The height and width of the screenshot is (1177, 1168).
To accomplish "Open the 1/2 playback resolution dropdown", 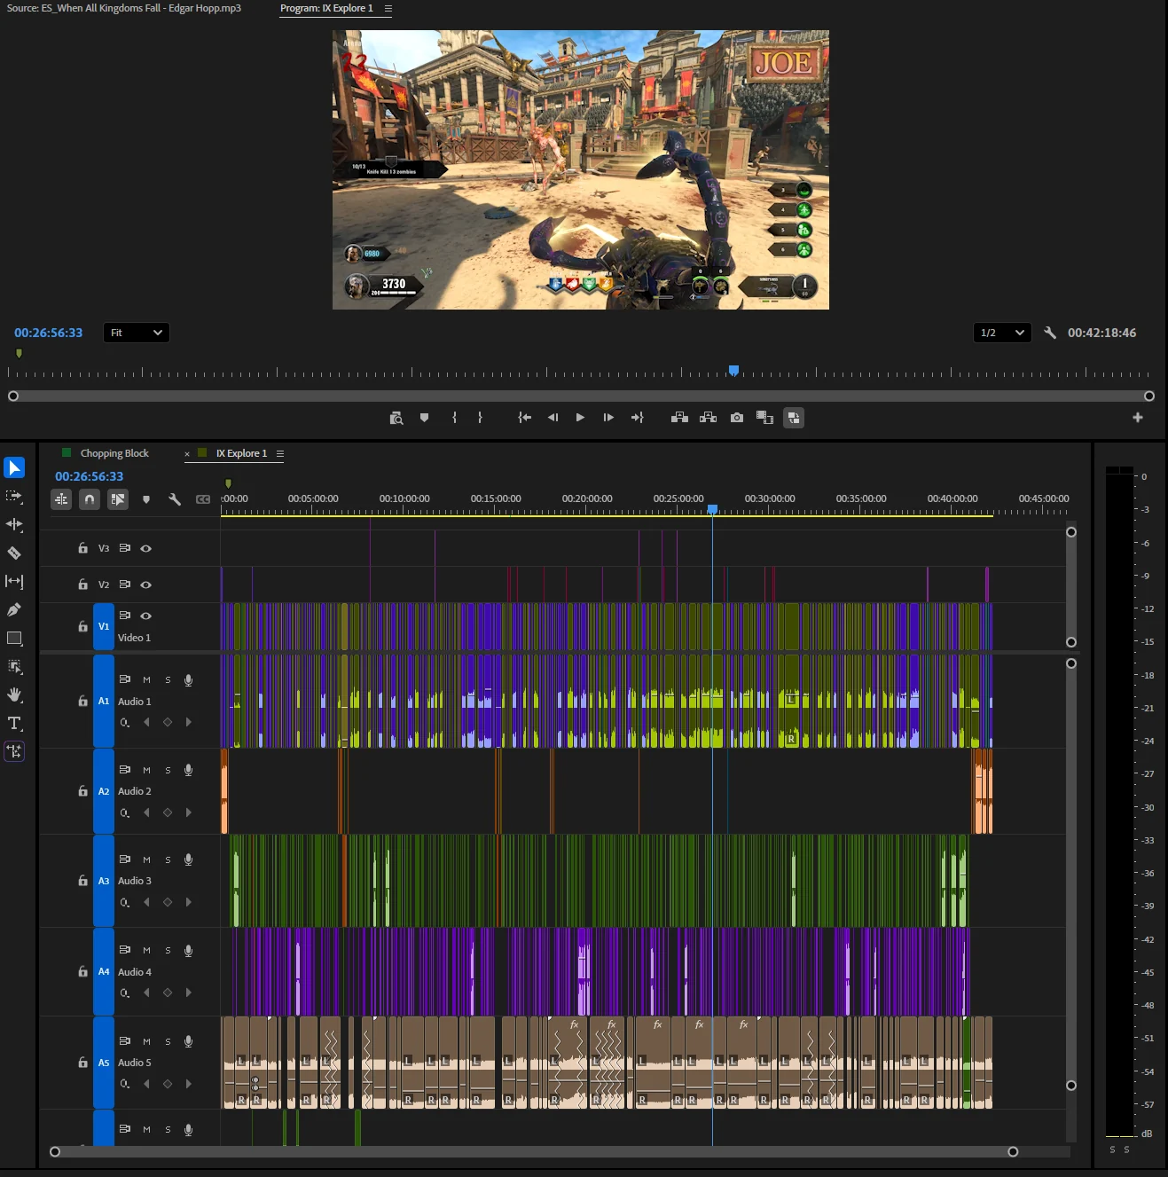I will [x=1002, y=333].
